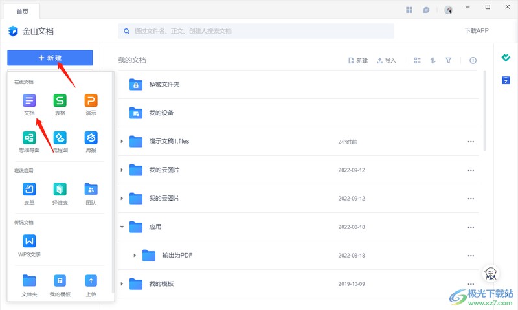518x310 pixels.
Task: Click the 导入 import button
Action: coord(386,60)
